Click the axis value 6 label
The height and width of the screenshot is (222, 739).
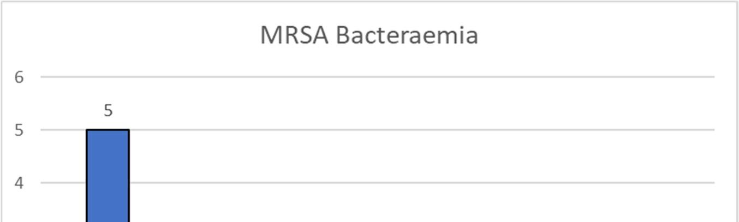[x=20, y=77]
